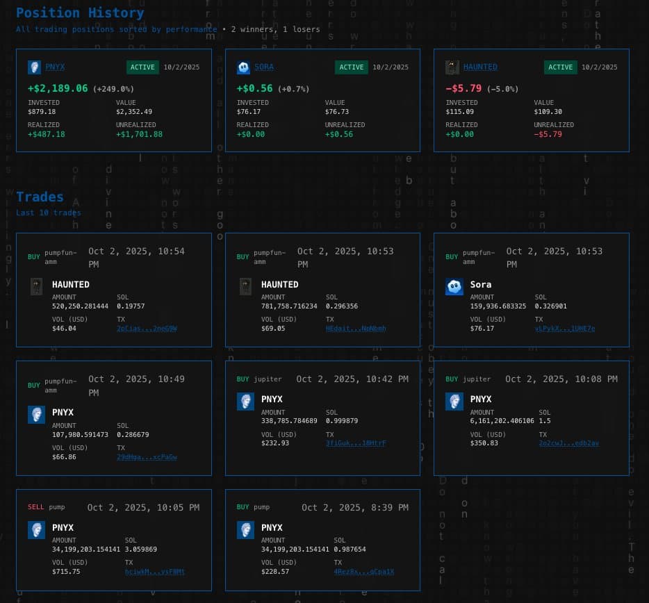Open TX link of the PNYX SELL trade
This screenshot has height=603, width=649.
(155, 572)
